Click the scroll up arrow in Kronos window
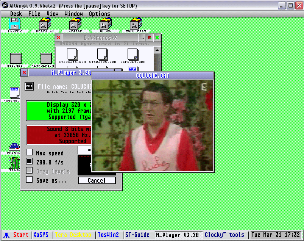 point(157,50)
